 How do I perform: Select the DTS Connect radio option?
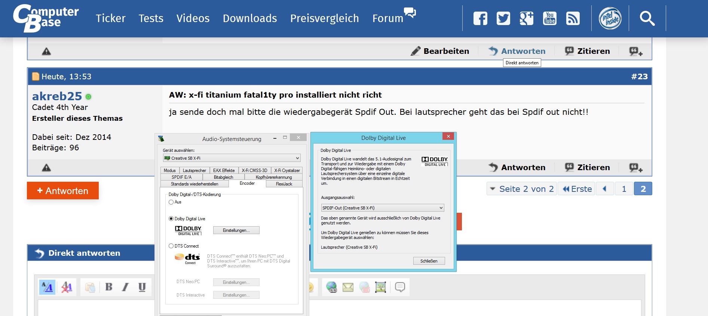click(171, 246)
